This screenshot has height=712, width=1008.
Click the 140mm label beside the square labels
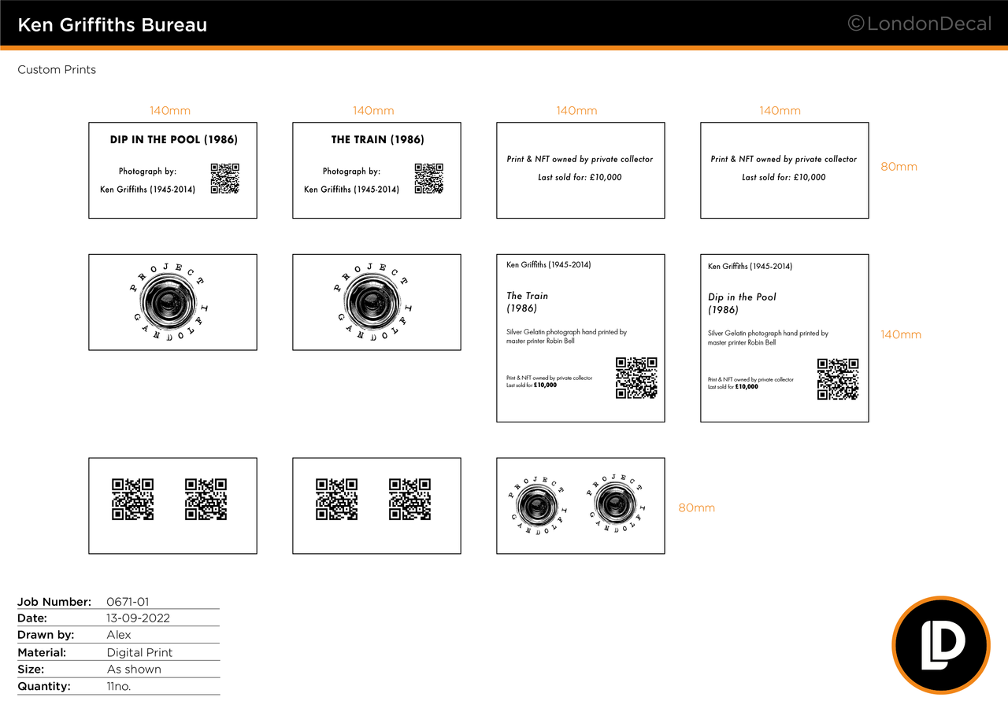point(901,334)
